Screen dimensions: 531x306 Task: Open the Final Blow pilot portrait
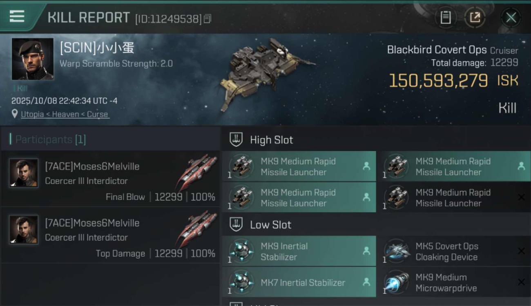pyautogui.click(x=24, y=173)
